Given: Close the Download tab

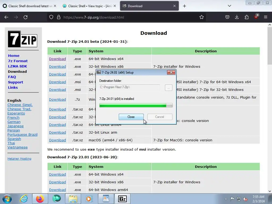Looking at the screenshot, I should point(175,6).
